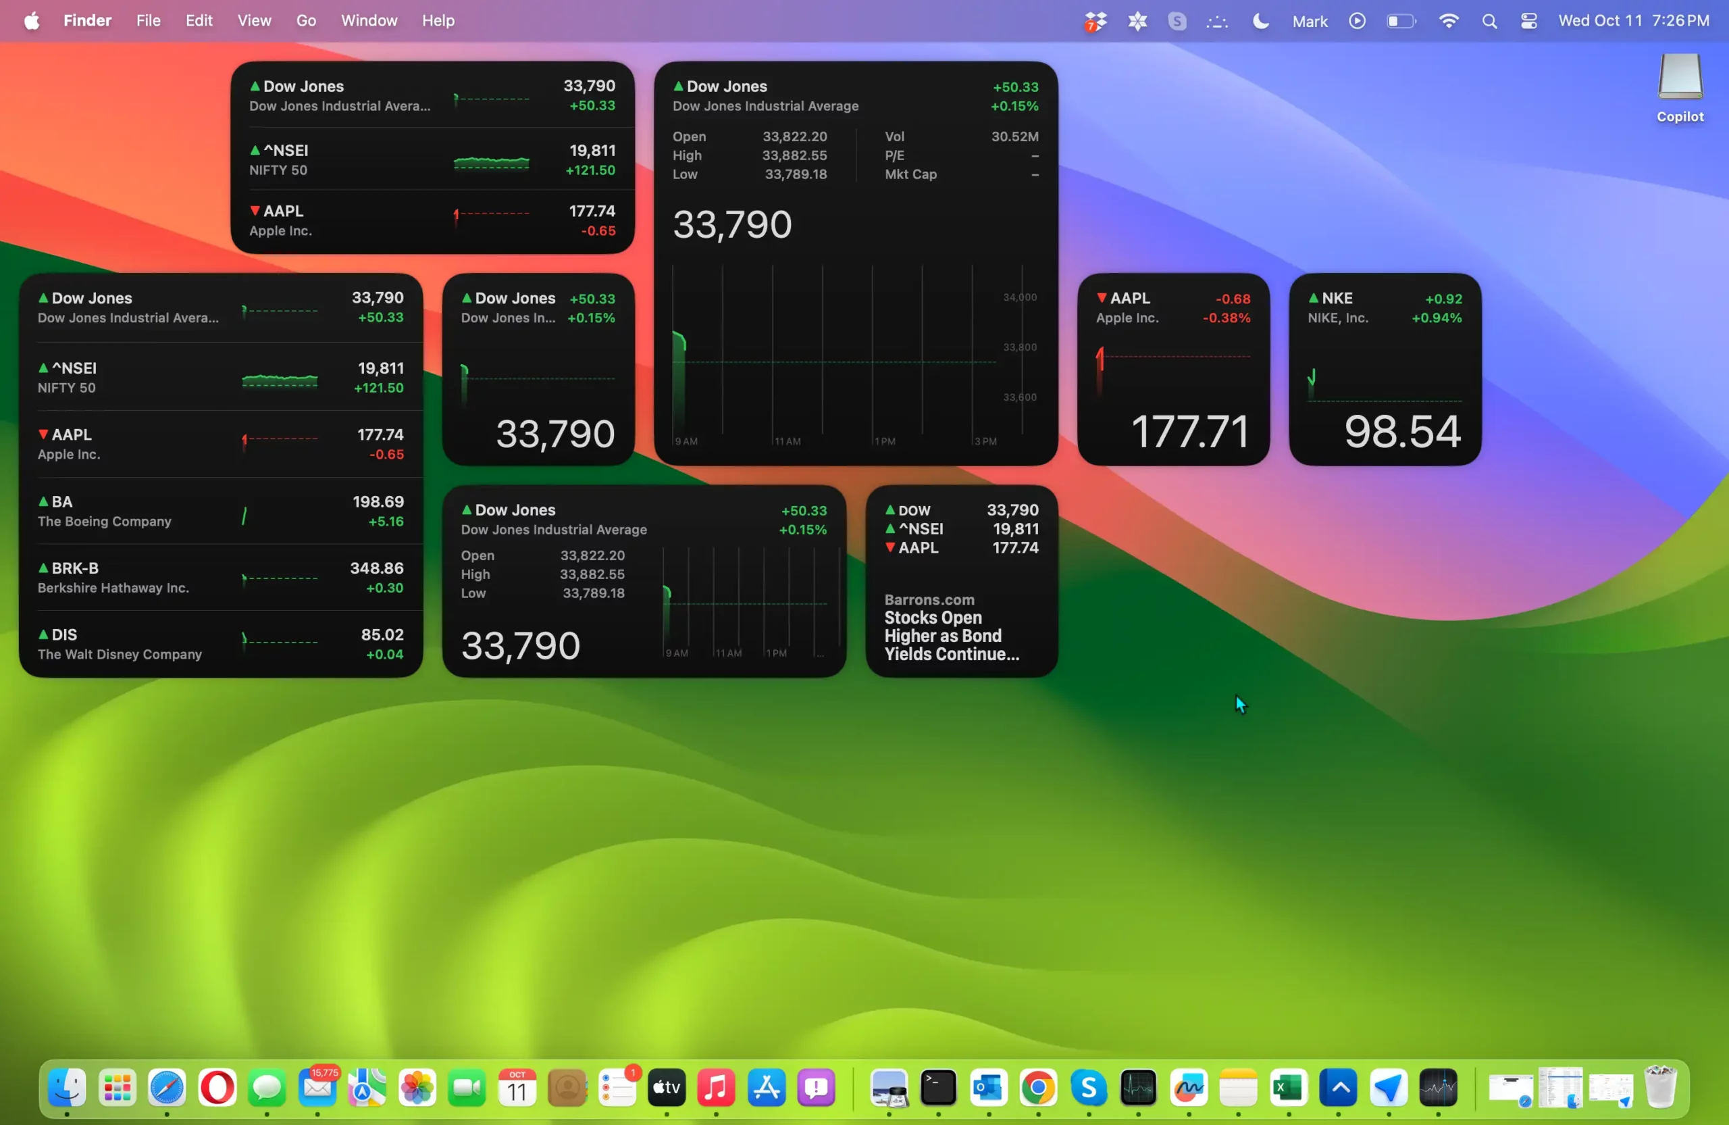Open Focus moon icon in menu bar
Image resolution: width=1729 pixels, height=1125 pixels.
coord(1260,21)
